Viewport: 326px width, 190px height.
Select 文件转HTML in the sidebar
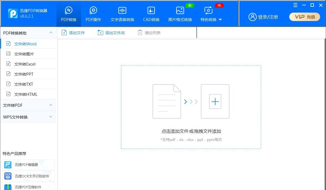tap(28, 94)
